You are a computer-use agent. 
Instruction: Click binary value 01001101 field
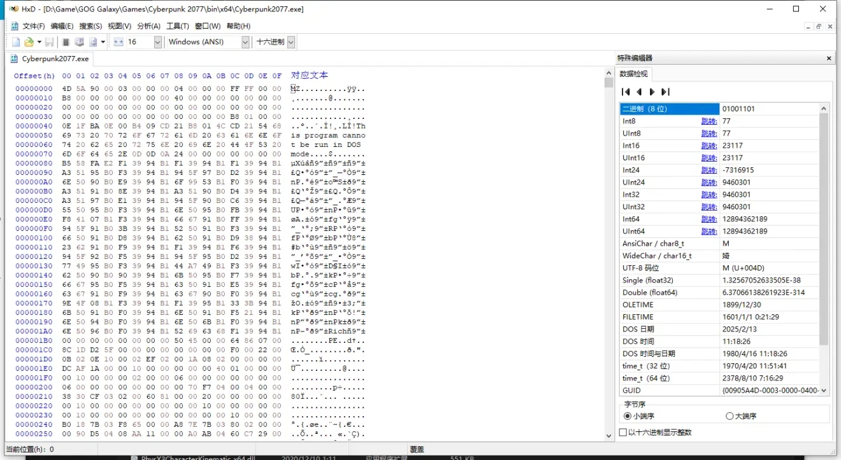pyautogui.click(x=770, y=109)
